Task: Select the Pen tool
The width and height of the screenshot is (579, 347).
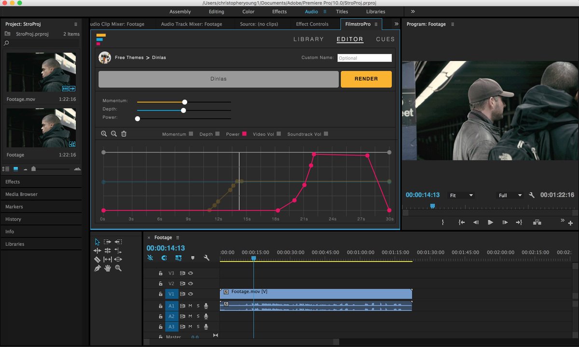Action: tap(97, 268)
